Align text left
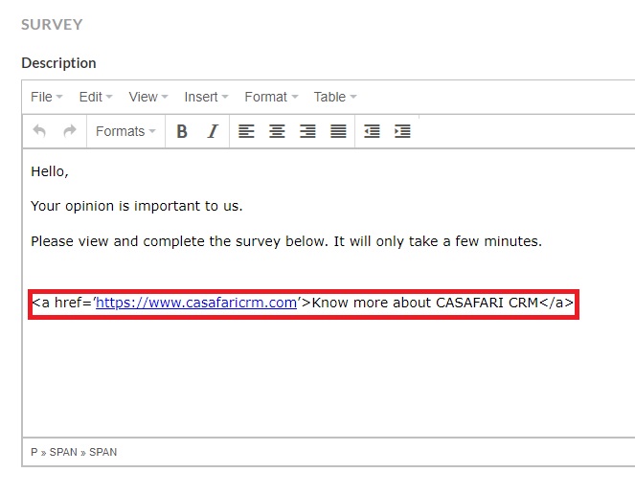 (x=246, y=131)
